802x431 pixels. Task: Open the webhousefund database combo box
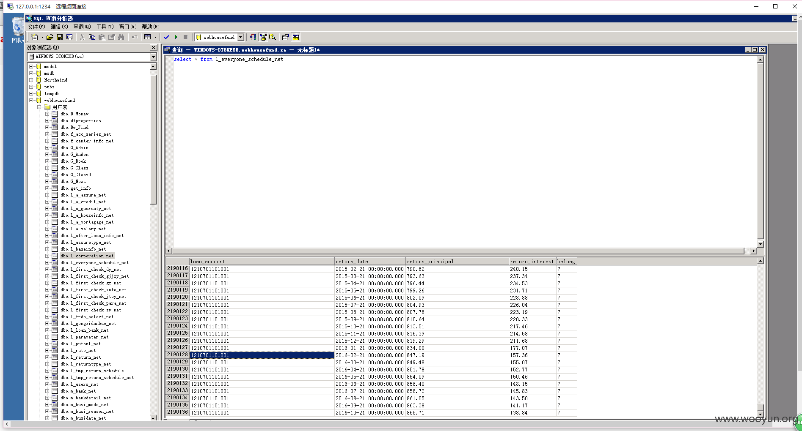[x=220, y=37]
